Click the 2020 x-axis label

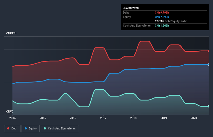pyautogui.click(x=194, y=118)
